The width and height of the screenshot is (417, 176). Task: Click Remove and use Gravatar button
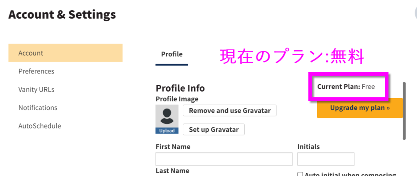(230, 110)
